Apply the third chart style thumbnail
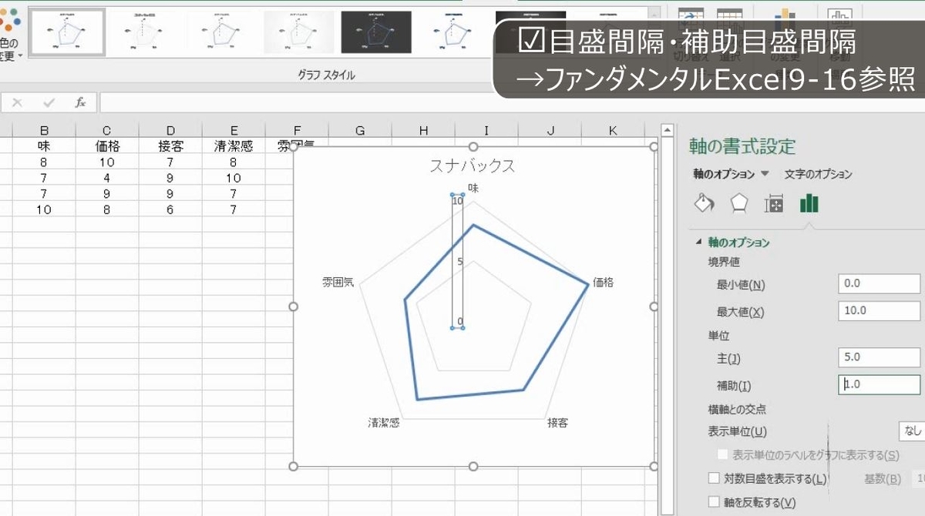 point(222,32)
